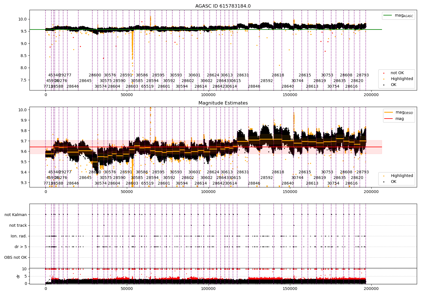Click the '10' tick on the dr axis
The height and width of the screenshot is (295, 421).
24,269
